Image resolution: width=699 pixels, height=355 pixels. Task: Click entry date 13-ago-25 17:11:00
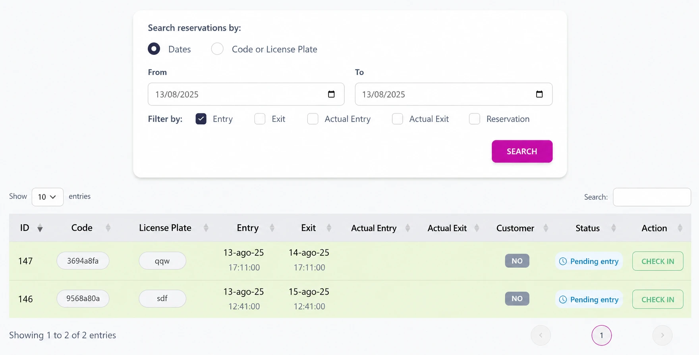[x=244, y=260]
